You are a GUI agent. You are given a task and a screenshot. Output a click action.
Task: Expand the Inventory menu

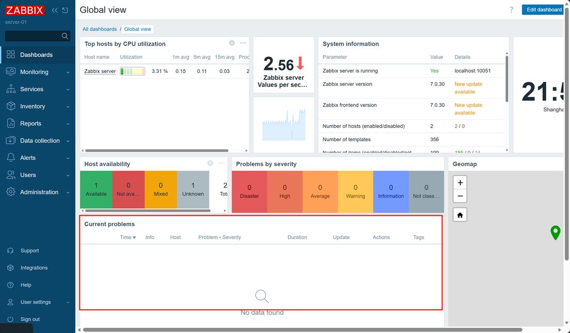point(38,107)
